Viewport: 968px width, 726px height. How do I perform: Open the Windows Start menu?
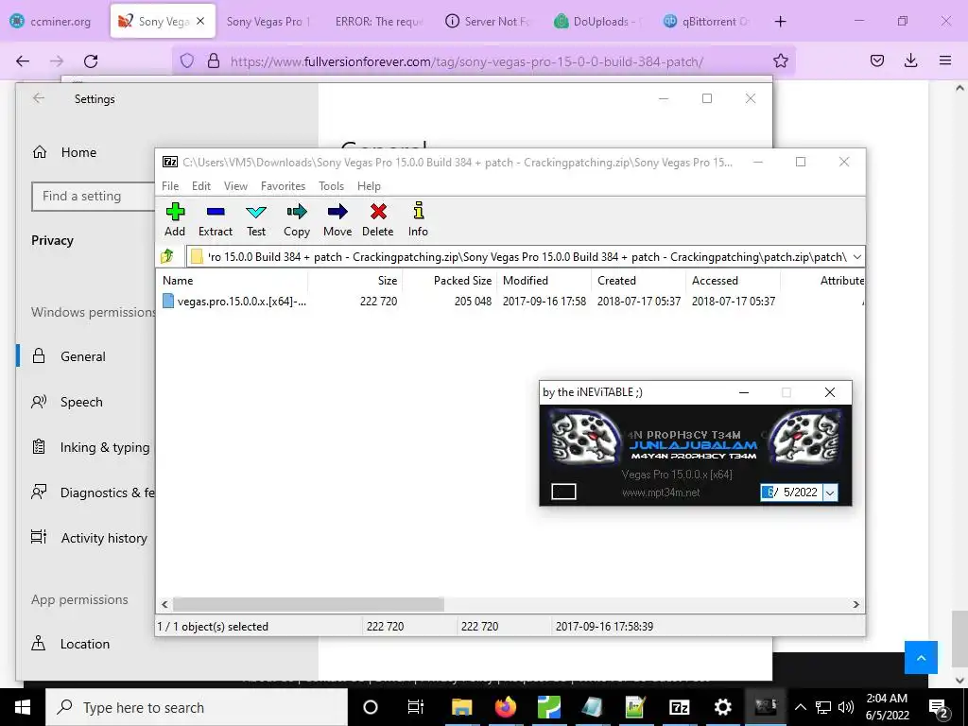[23, 707]
